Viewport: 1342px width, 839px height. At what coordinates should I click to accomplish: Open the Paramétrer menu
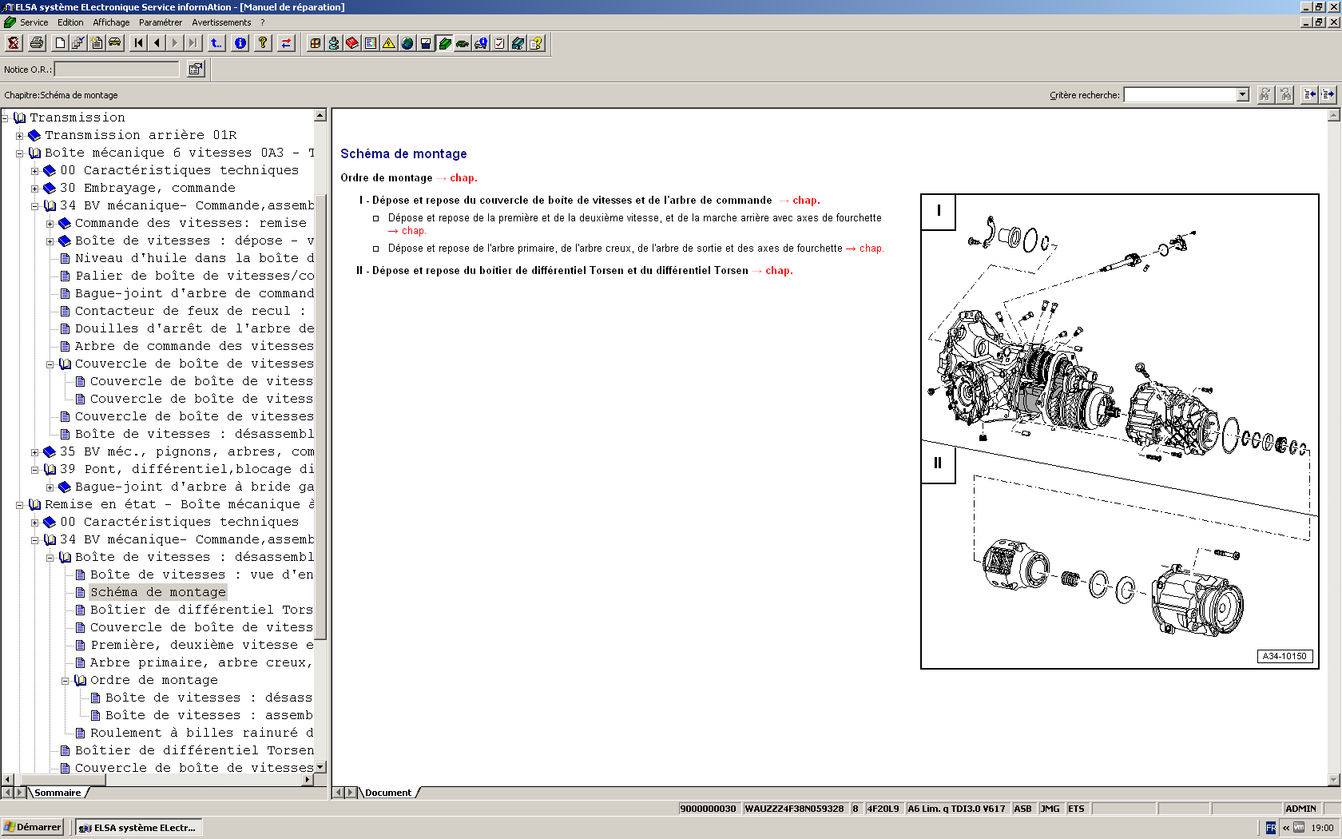tap(160, 22)
